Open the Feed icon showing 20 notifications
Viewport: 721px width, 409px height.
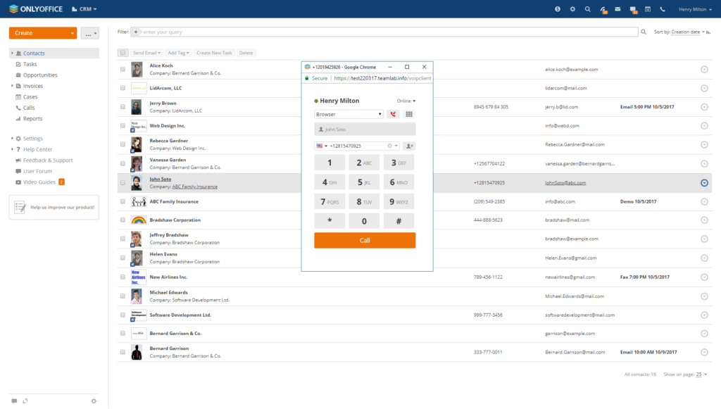click(x=603, y=9)
